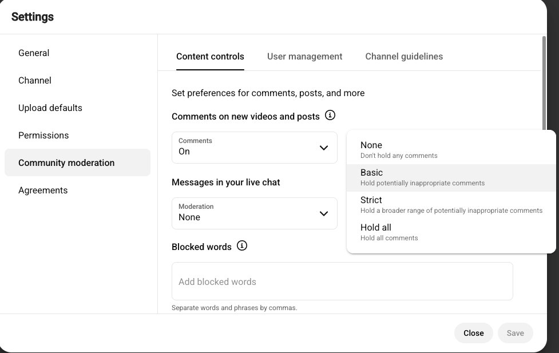Choose Hold all option in moderation list

451,232
